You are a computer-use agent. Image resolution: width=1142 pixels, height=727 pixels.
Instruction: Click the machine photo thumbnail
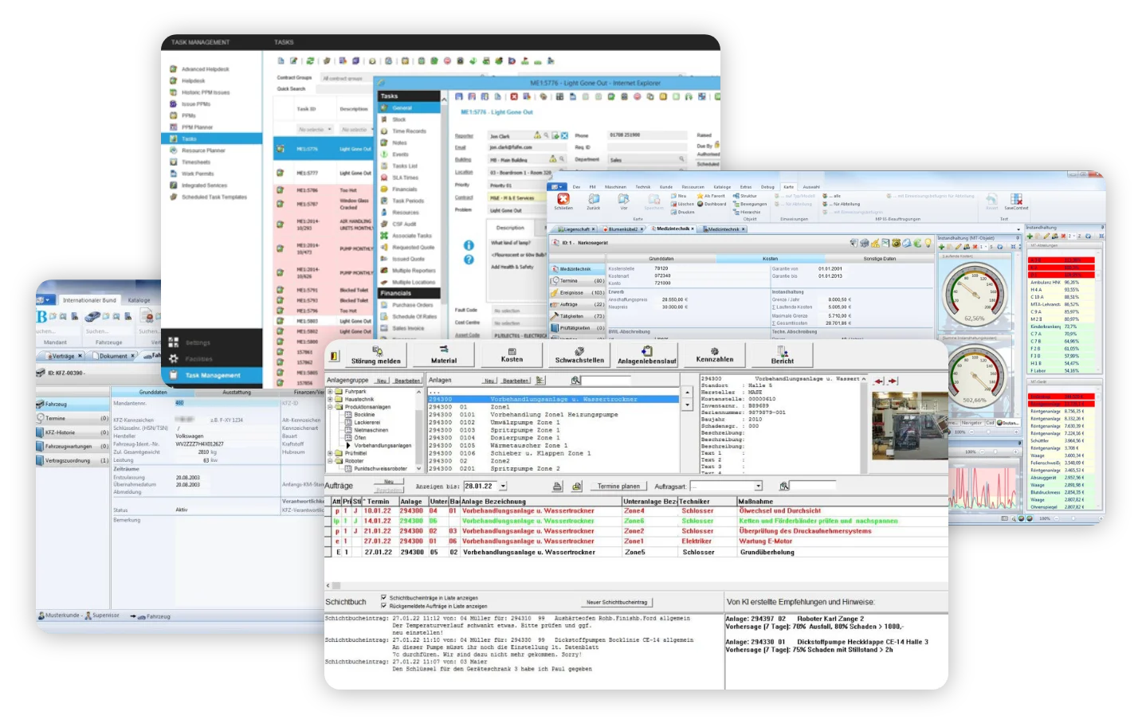click(x=908, y=426)
